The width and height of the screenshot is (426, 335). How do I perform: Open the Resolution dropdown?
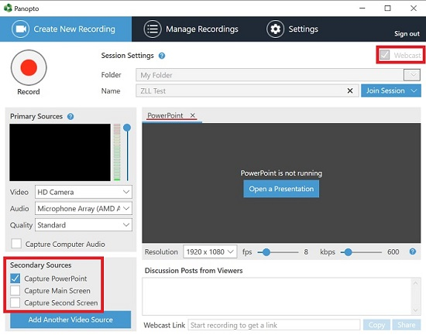click(x=210, y=252)
